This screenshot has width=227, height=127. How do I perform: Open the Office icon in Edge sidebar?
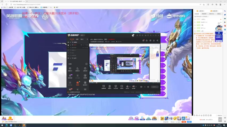(x=225, y=26)
